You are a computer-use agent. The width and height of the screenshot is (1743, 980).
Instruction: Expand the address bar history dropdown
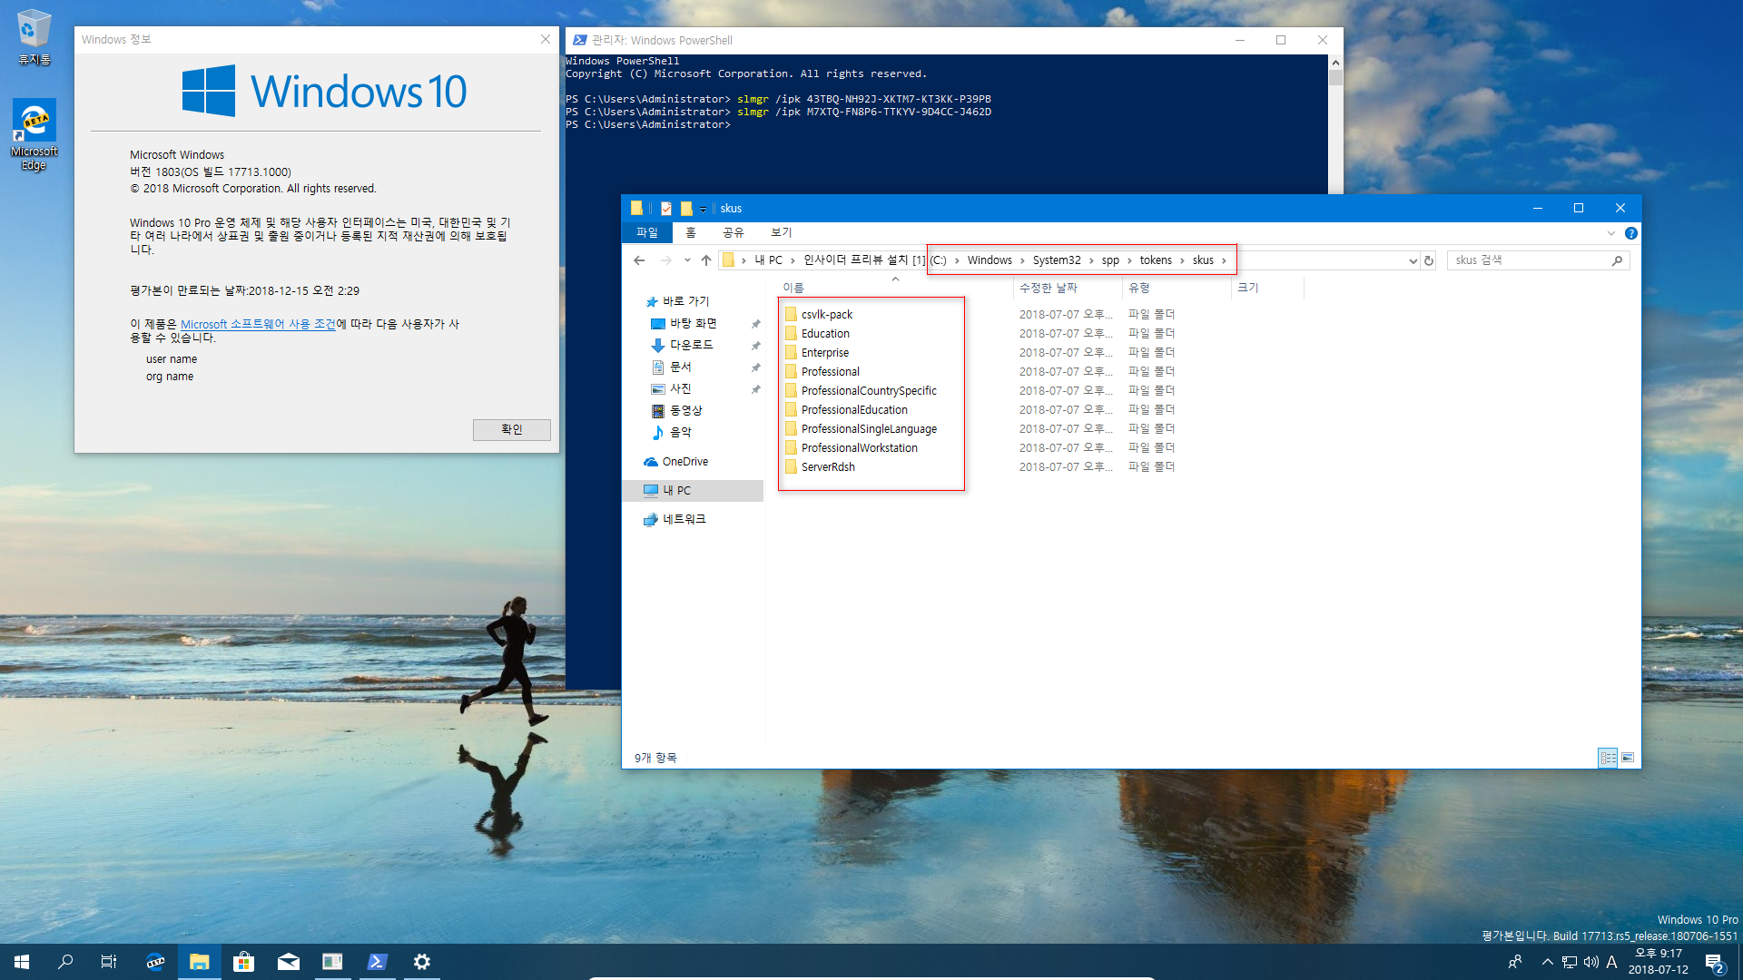(1413, 260)
